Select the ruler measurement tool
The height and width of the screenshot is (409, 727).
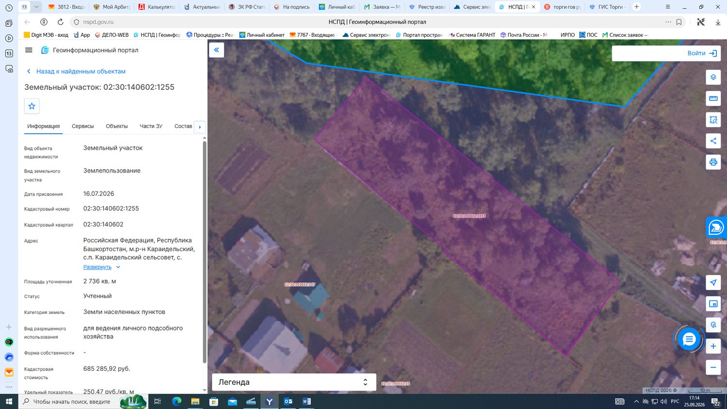click(x=713, y=98)
